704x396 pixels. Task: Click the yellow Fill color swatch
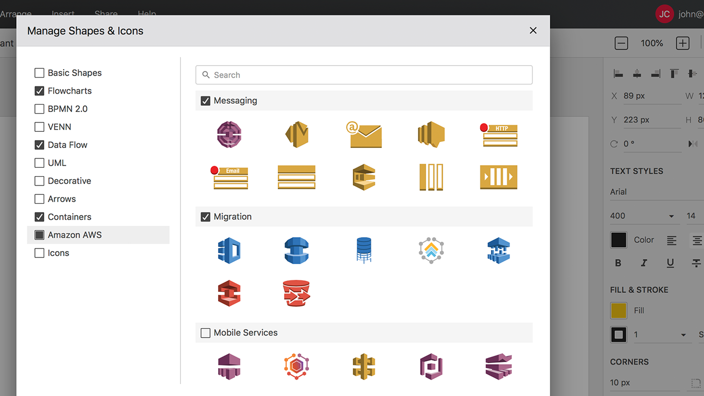(x=619, y=310)
